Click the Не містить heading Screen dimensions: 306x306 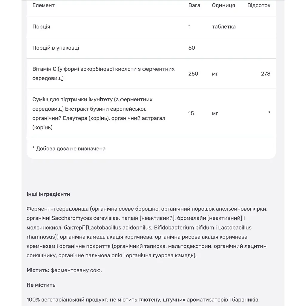coord(41,285)
